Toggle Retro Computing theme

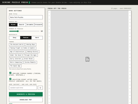pos(16,62)
